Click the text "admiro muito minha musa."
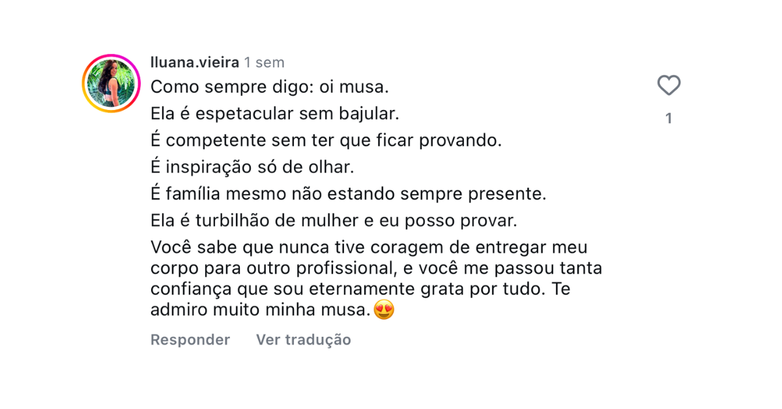Screen dimensions: 782x409 pos(261,311)
